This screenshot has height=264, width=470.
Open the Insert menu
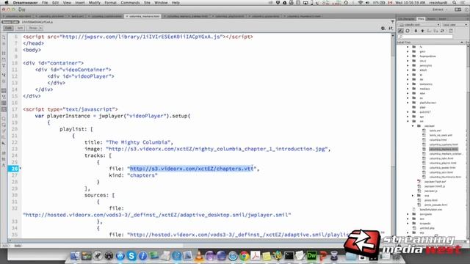(80, 3)
